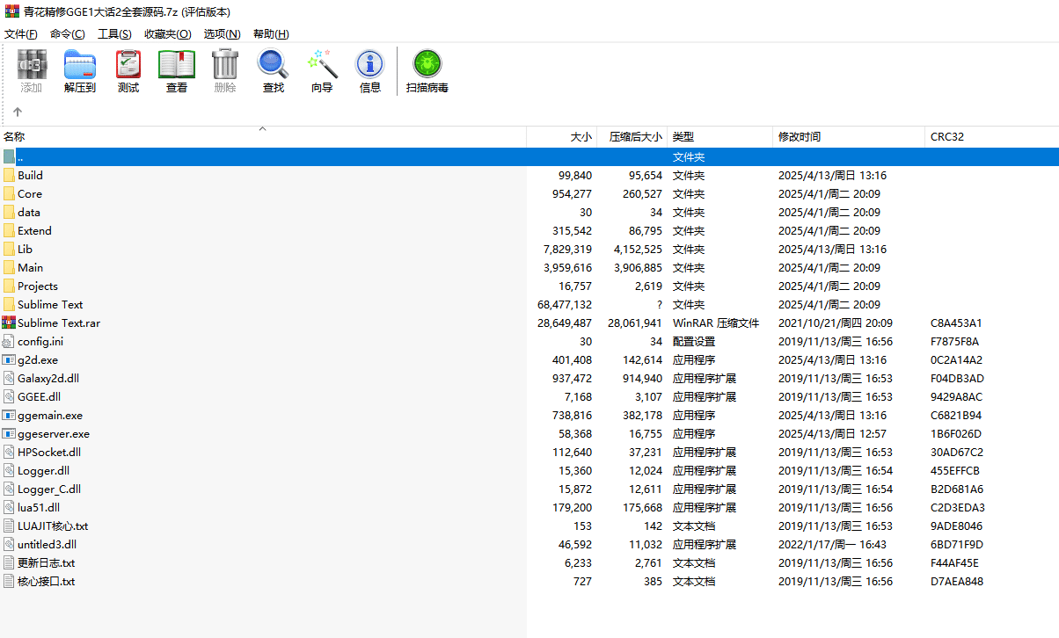Screen dimensions: 1059x638
Task: Expand the 选项(N) menu
Action: [x=222, y=34]
